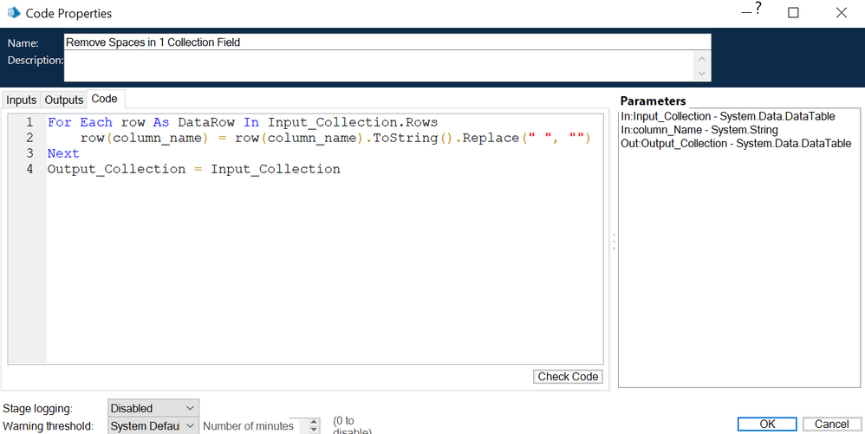Open the Outputs tab
The image size is (865, 434).
click(x=64, y=100)
